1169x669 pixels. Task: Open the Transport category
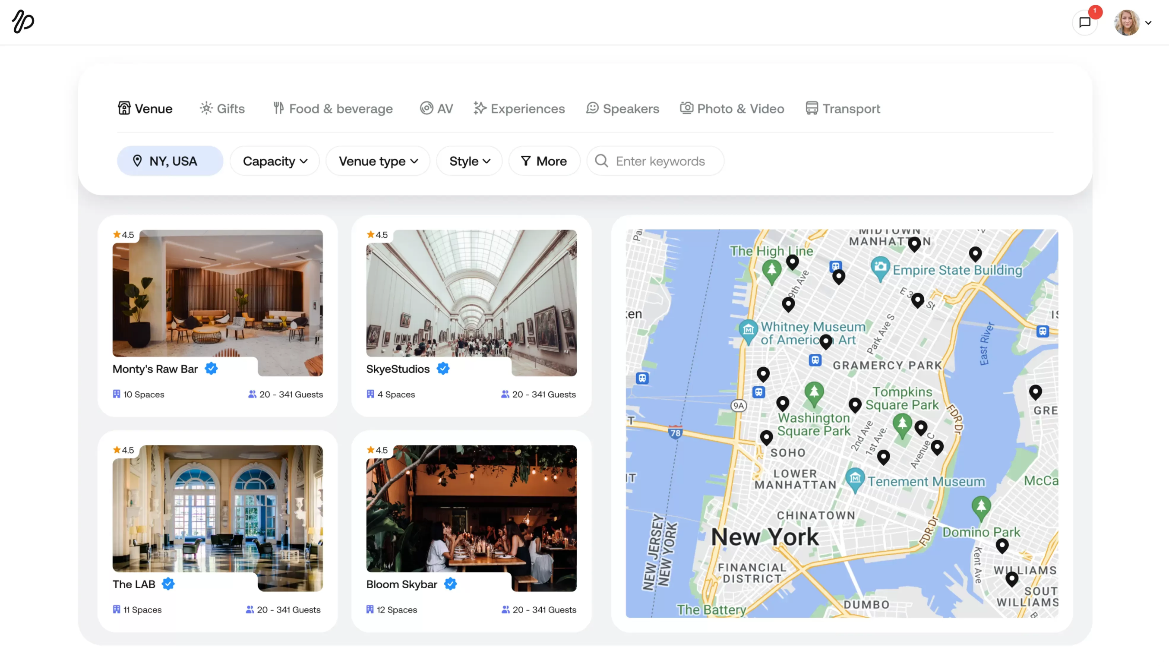pyautogui.click(x=843, y=108)
